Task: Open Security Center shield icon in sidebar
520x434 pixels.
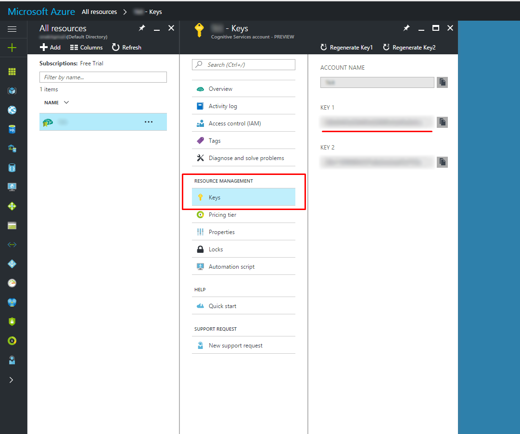Action: click(x=12, y=322)
